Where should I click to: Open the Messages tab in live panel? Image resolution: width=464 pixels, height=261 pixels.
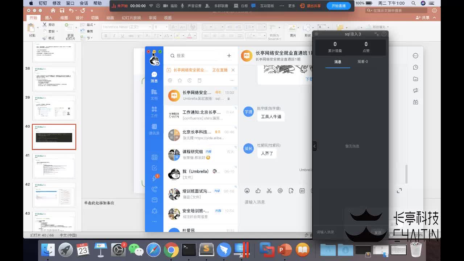click(x=338, y=62)
